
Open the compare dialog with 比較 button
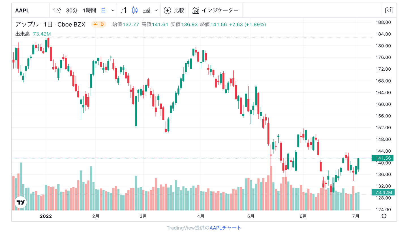point(174,10)
